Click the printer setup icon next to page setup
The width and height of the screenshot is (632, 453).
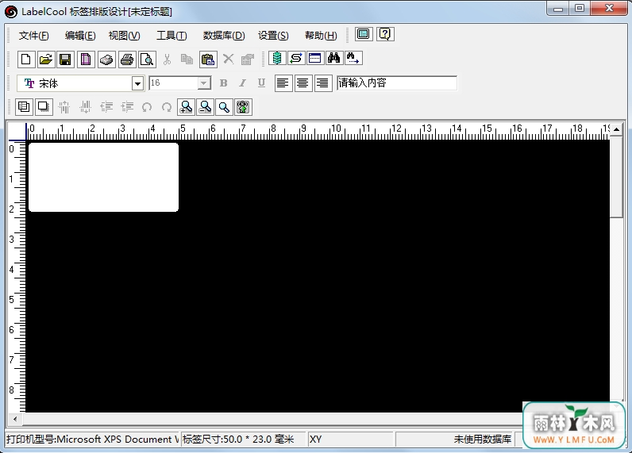coord(106,60)
